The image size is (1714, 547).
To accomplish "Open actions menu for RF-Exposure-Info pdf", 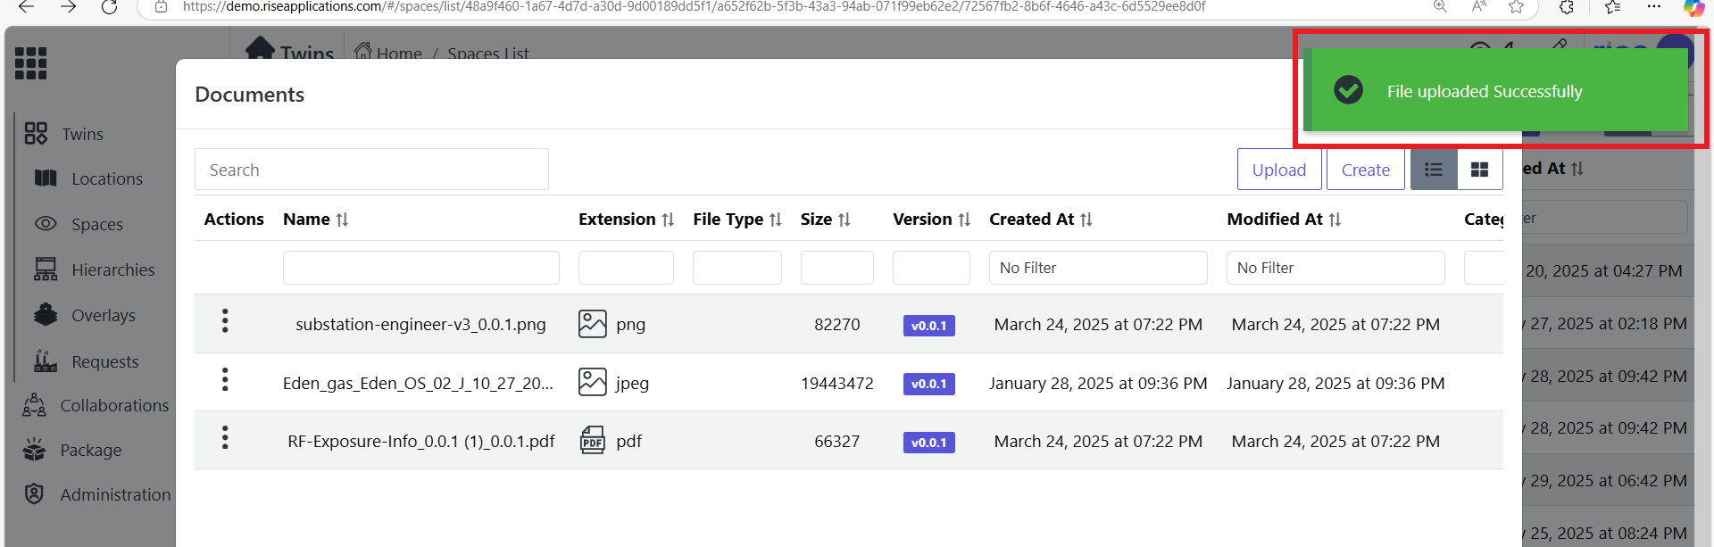I will tap(225, 437).
